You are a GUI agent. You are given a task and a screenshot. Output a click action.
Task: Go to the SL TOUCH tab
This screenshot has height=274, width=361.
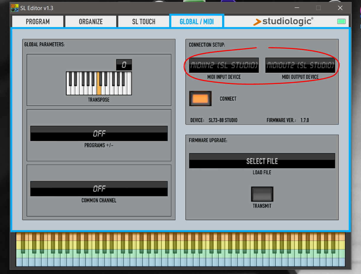(x=144, y=22)
